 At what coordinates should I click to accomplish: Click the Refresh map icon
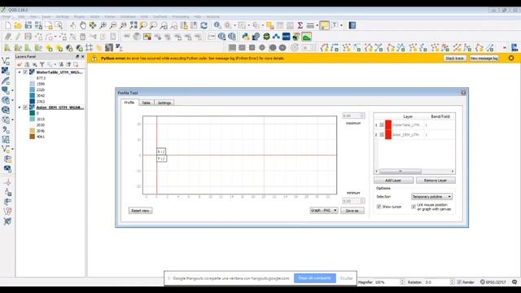point(204,25)
